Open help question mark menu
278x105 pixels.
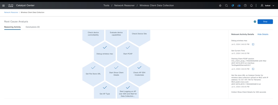(x=245, y=6)
